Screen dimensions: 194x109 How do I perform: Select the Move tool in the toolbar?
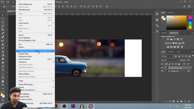pyautogui.click(x=3, y=15)
